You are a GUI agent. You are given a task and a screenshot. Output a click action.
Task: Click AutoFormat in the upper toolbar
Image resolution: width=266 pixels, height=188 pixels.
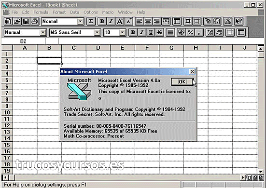point(177,21)
